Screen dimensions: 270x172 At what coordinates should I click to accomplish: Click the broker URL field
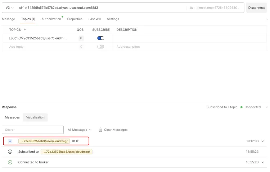(101, 8)
